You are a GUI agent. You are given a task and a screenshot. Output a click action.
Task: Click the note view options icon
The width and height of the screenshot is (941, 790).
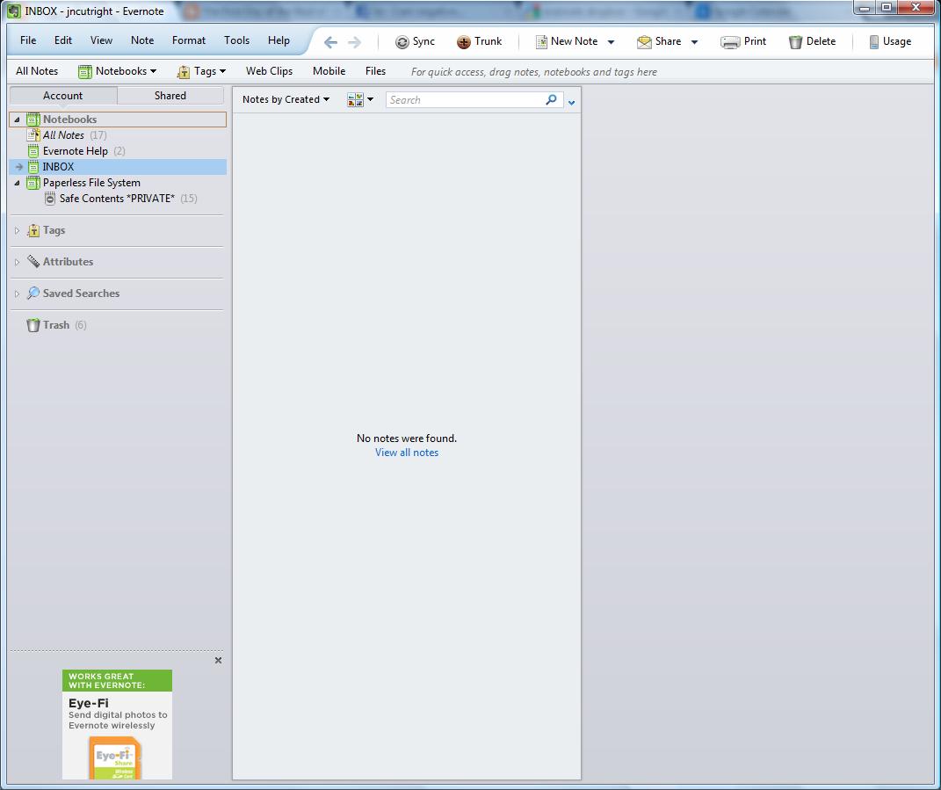coord(355,99)
